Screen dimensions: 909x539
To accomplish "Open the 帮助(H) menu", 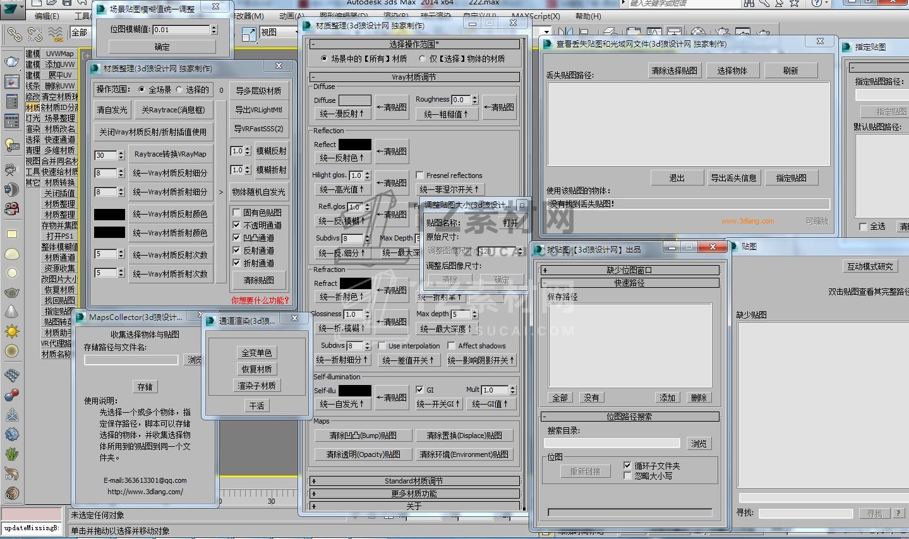I will coord(588,16).
